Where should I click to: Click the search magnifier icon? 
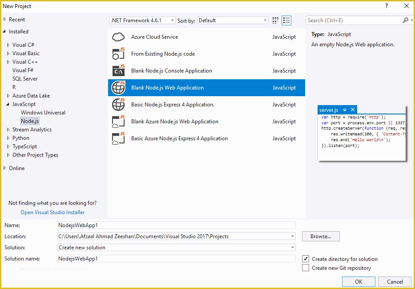tap(405, 20)
